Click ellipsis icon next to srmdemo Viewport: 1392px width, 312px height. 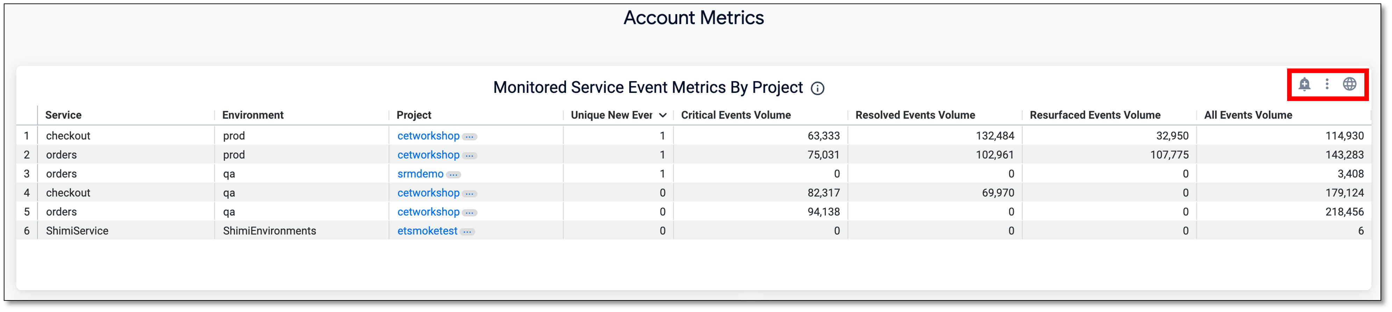tap(453, 174)
